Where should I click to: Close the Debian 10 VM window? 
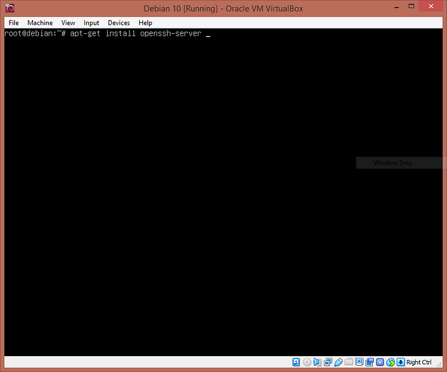431,6
